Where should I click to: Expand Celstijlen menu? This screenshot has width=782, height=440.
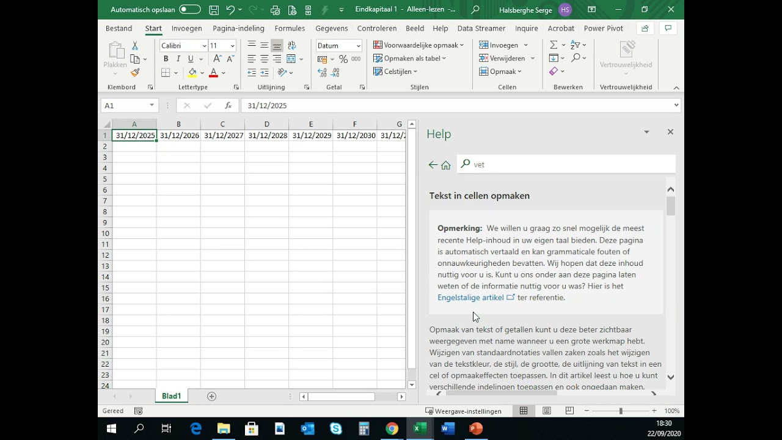coord(395,72)
